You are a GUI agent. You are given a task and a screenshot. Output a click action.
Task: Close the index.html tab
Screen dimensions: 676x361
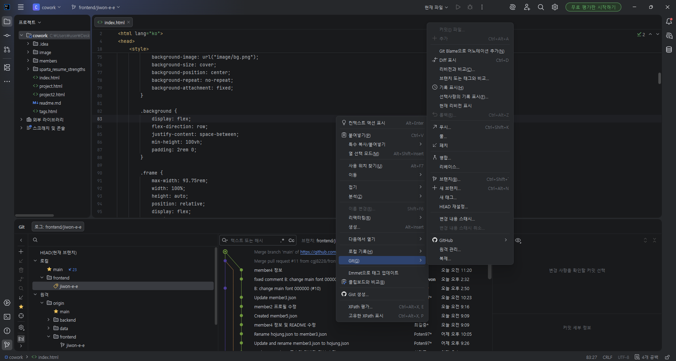129,22
